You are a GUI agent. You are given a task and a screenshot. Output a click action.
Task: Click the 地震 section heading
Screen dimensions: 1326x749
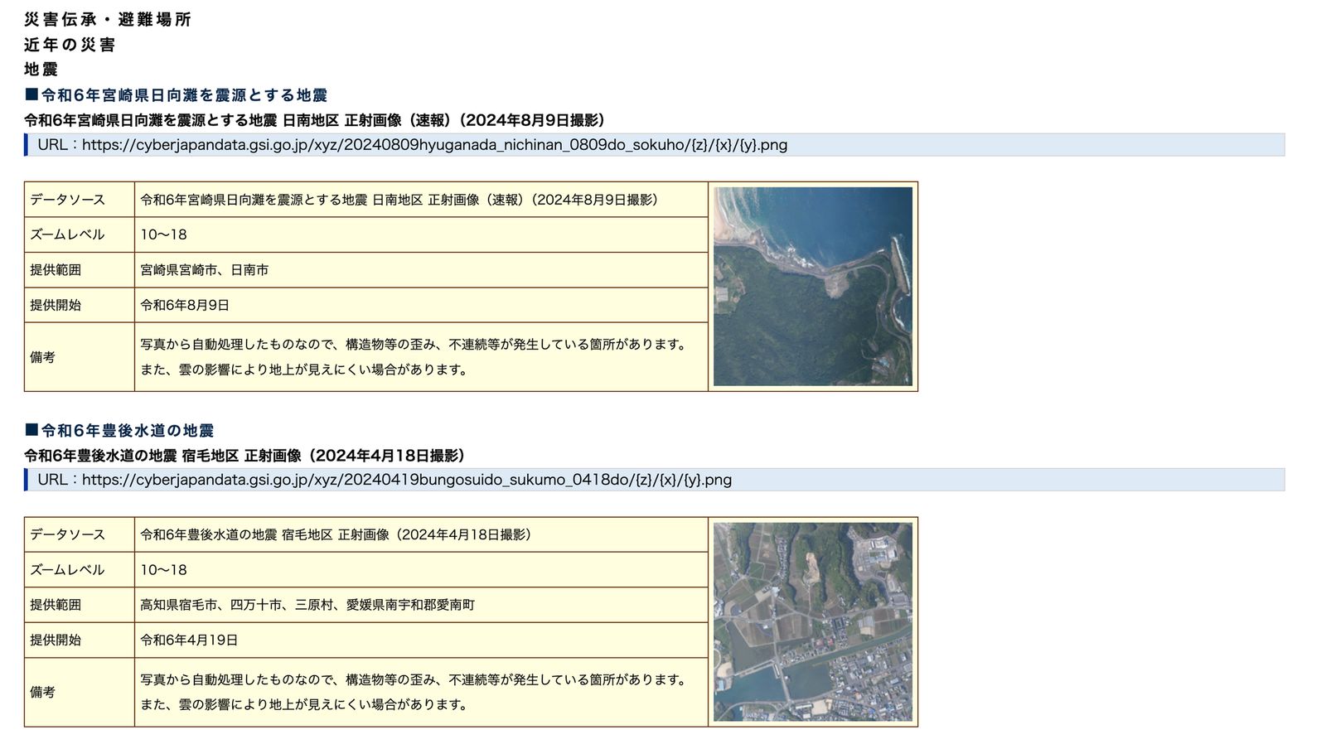coord(41,70)
